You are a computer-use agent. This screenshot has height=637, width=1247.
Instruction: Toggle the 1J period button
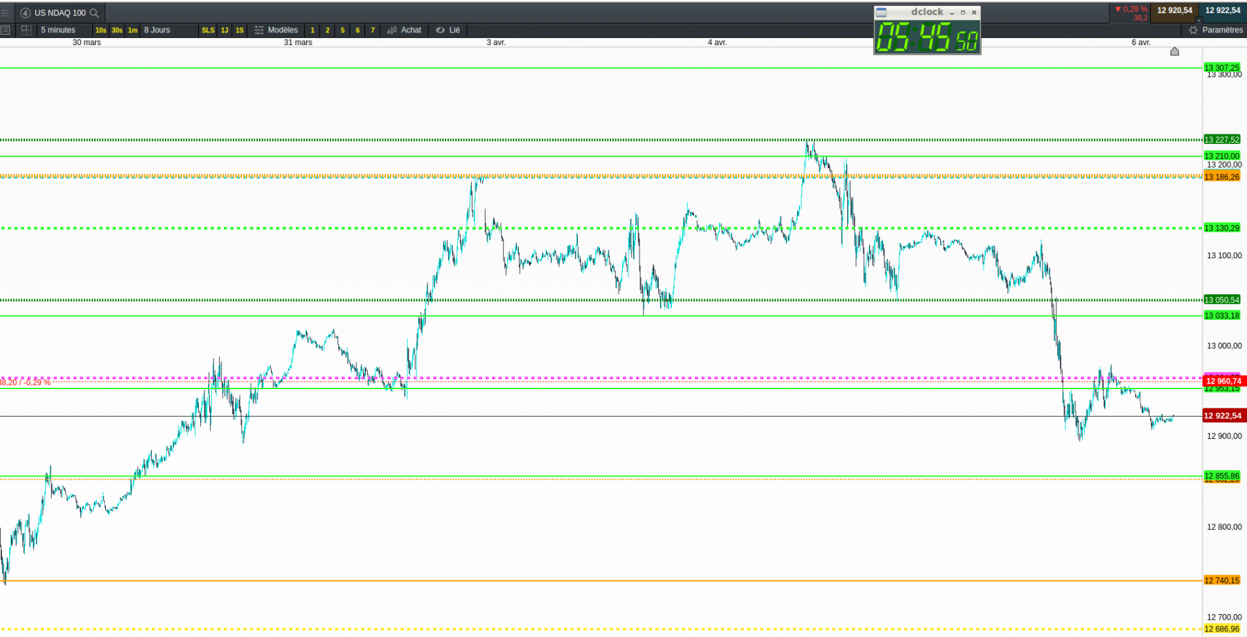[224, 30]
